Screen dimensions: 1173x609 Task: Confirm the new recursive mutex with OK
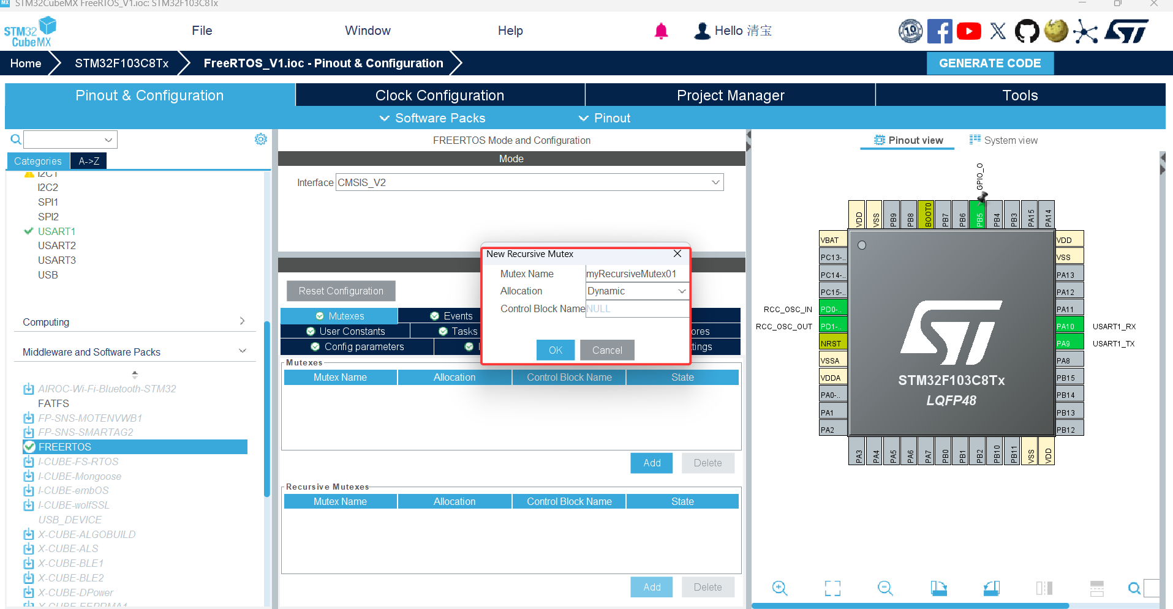coord(556,350)
